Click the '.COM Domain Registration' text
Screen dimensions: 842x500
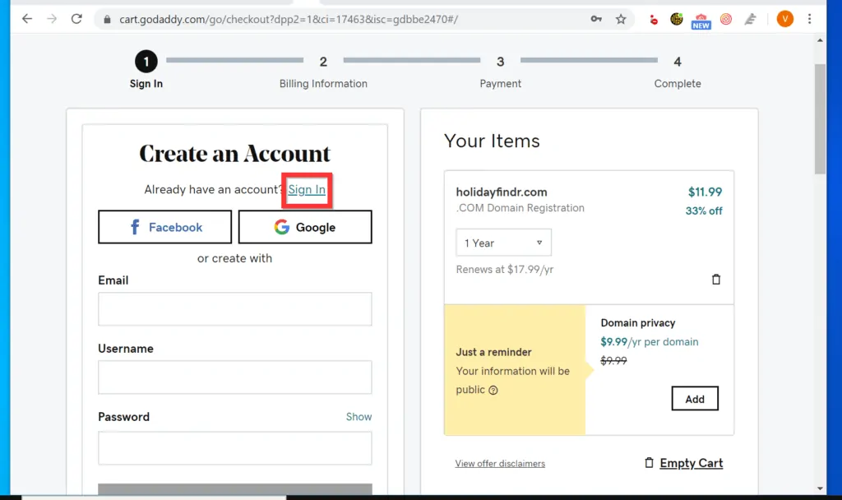(520, 208)
